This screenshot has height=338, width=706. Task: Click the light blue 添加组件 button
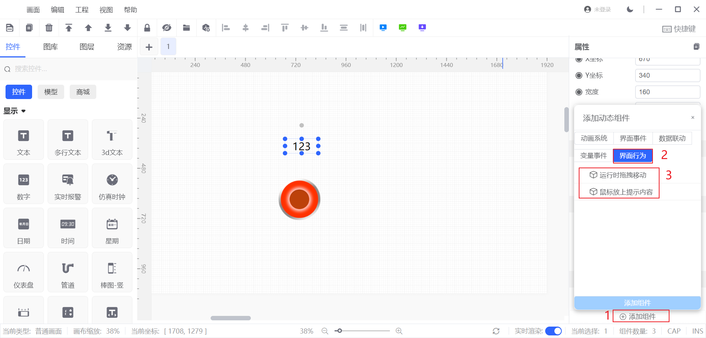[x=637, y=303]
